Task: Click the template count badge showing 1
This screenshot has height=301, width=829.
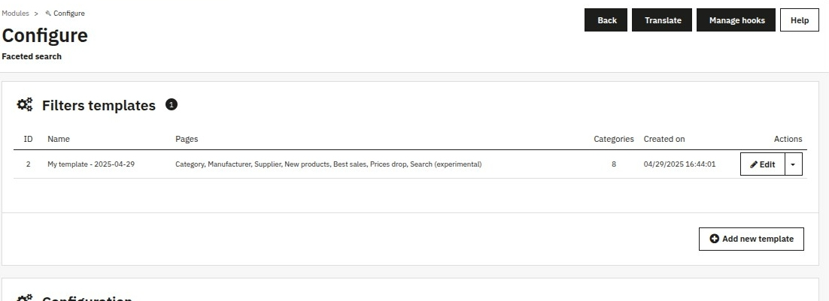Action: [x=172, y=104]
